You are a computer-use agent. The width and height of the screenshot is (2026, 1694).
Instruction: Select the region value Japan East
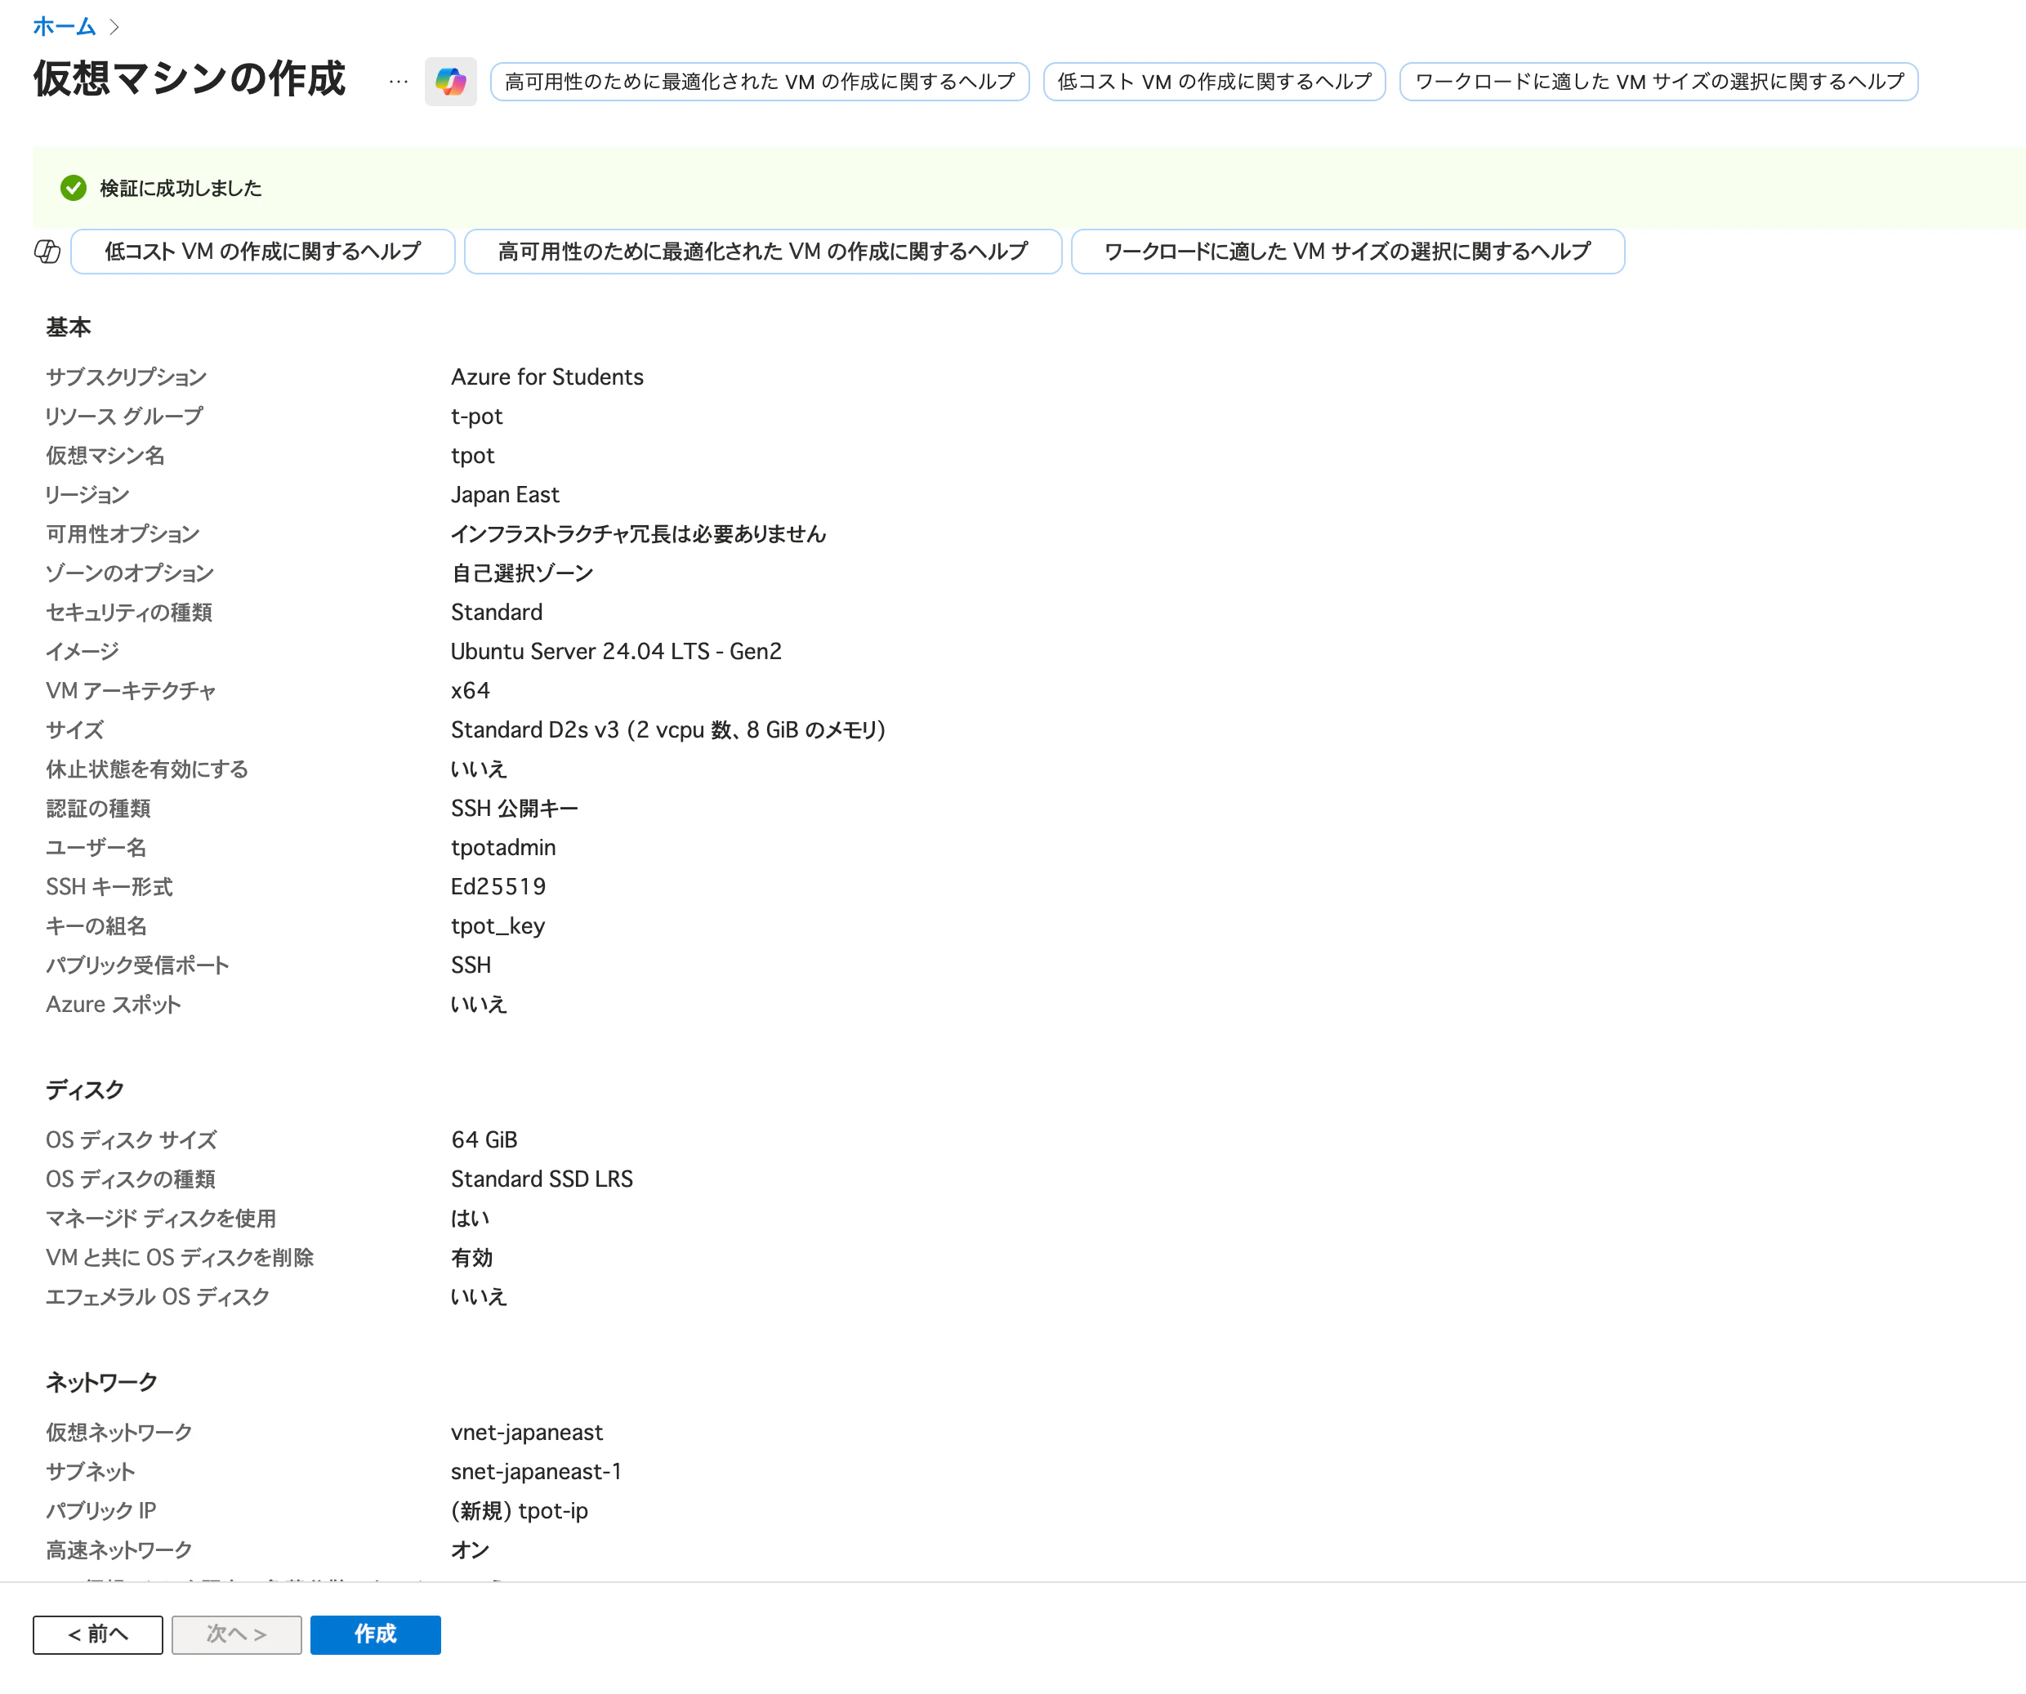[505, 495]
